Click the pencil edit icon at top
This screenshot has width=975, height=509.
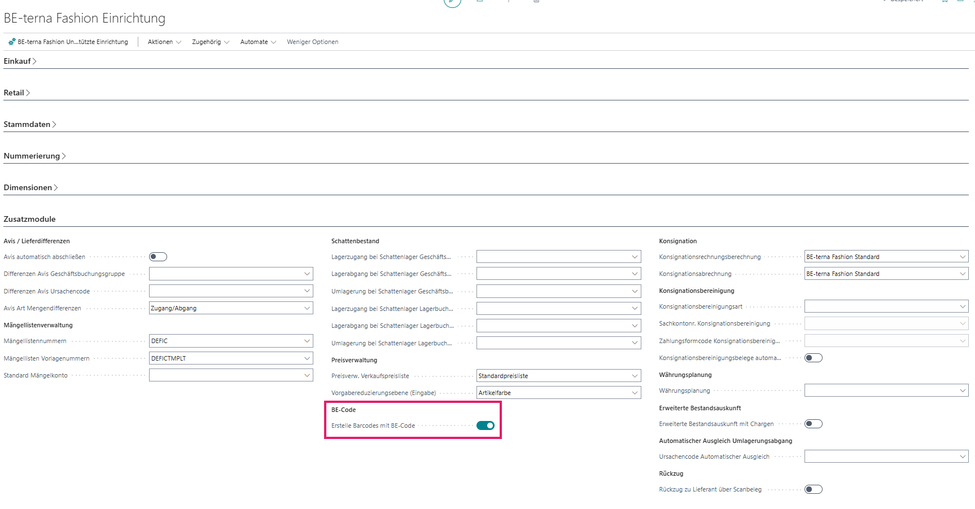pyautogui.click(x=452, y=2)
